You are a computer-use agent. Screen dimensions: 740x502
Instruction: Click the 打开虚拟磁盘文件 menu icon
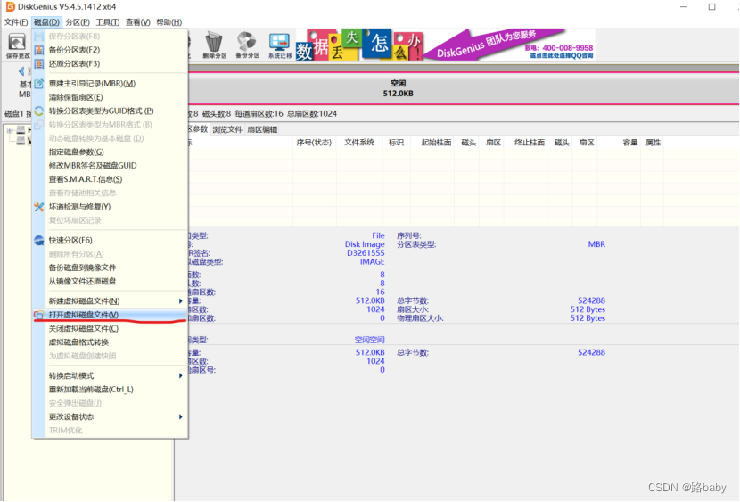pyautogui.click(x=39, y=315)
